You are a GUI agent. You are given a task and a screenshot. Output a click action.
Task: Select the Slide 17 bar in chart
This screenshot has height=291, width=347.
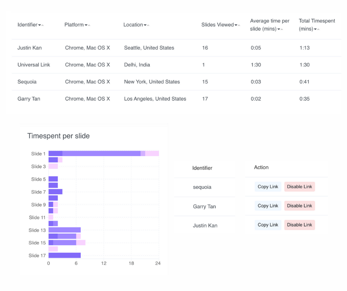coord(65,255)
